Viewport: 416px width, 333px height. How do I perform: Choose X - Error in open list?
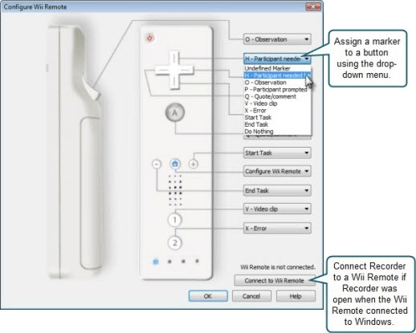[x=277, y=110]
